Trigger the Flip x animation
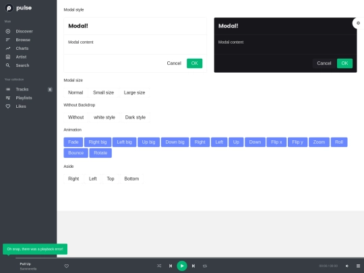 click(x=276, y=142)
